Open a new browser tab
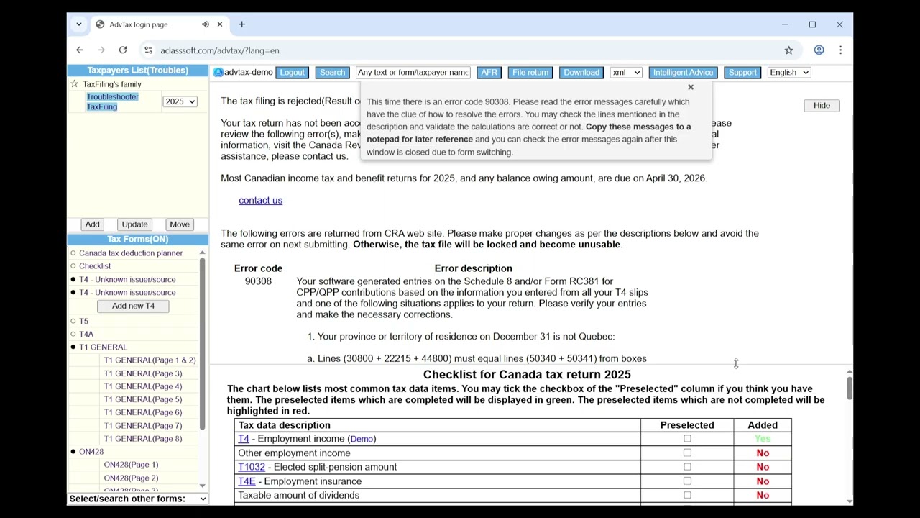The height and width of the screenshot is (518, 920). pos(241,24)
